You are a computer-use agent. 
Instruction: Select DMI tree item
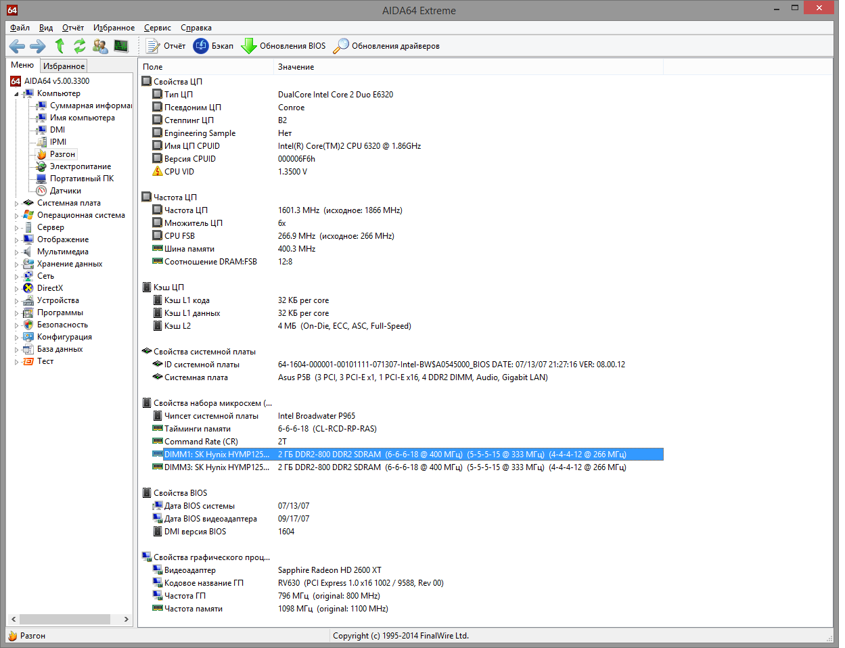pyautogui.click(x=58, y=130)
